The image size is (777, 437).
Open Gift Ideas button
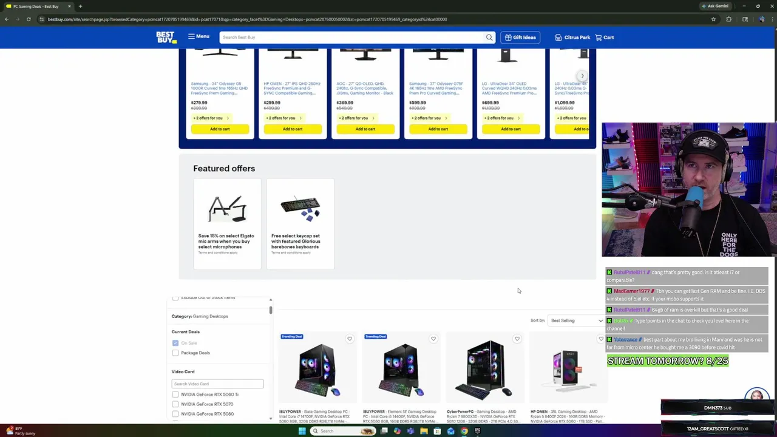(x=520, y=38)
